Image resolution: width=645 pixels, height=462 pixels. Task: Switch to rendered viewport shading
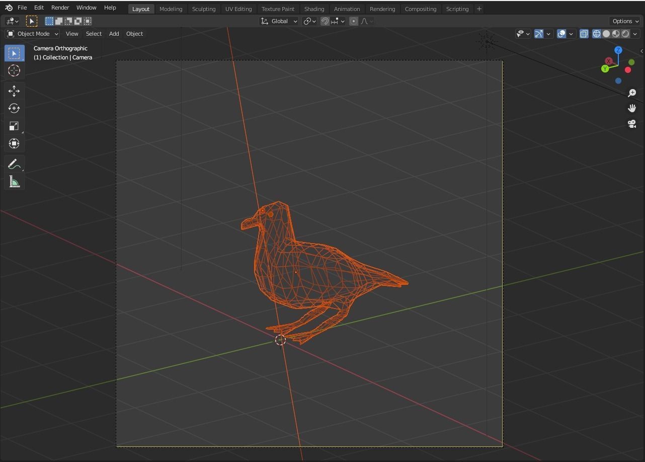[625, 34]
